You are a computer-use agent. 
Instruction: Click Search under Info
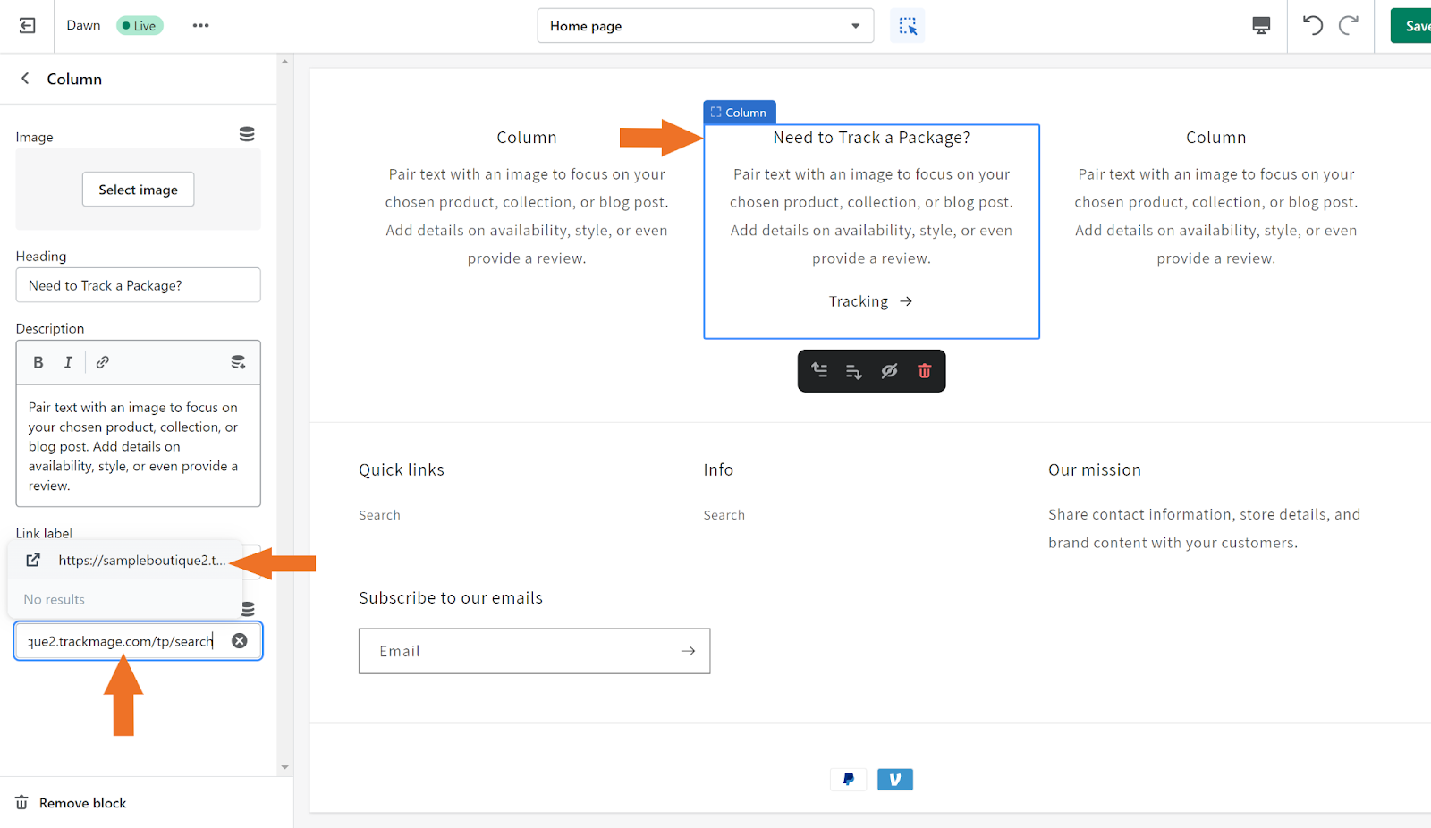pos(724,515)
